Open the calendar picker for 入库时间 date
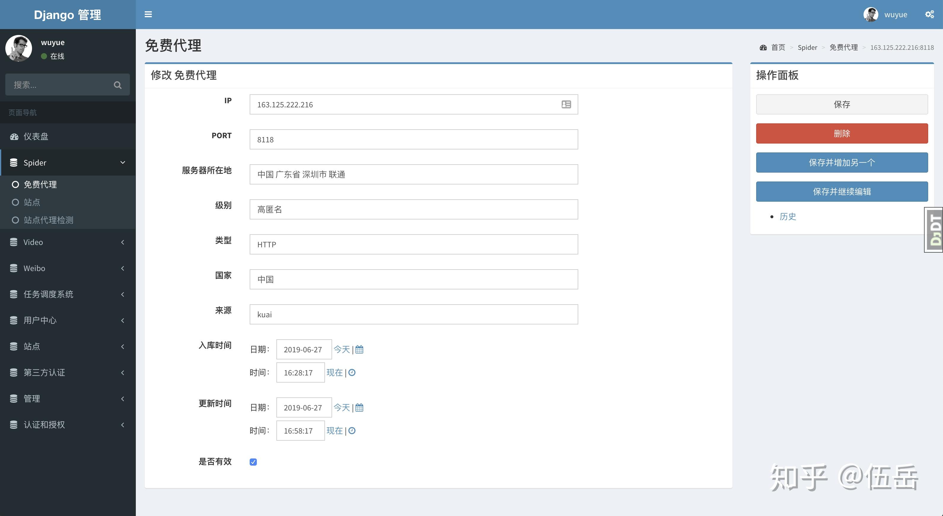This screenshot has height=516, width=943. 359,350
